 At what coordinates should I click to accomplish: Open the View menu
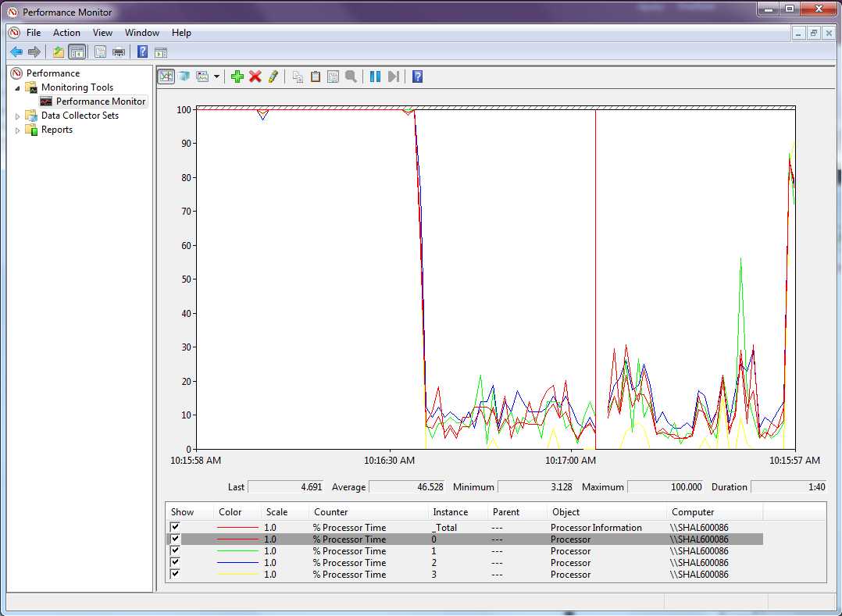(x=102, y=33)
